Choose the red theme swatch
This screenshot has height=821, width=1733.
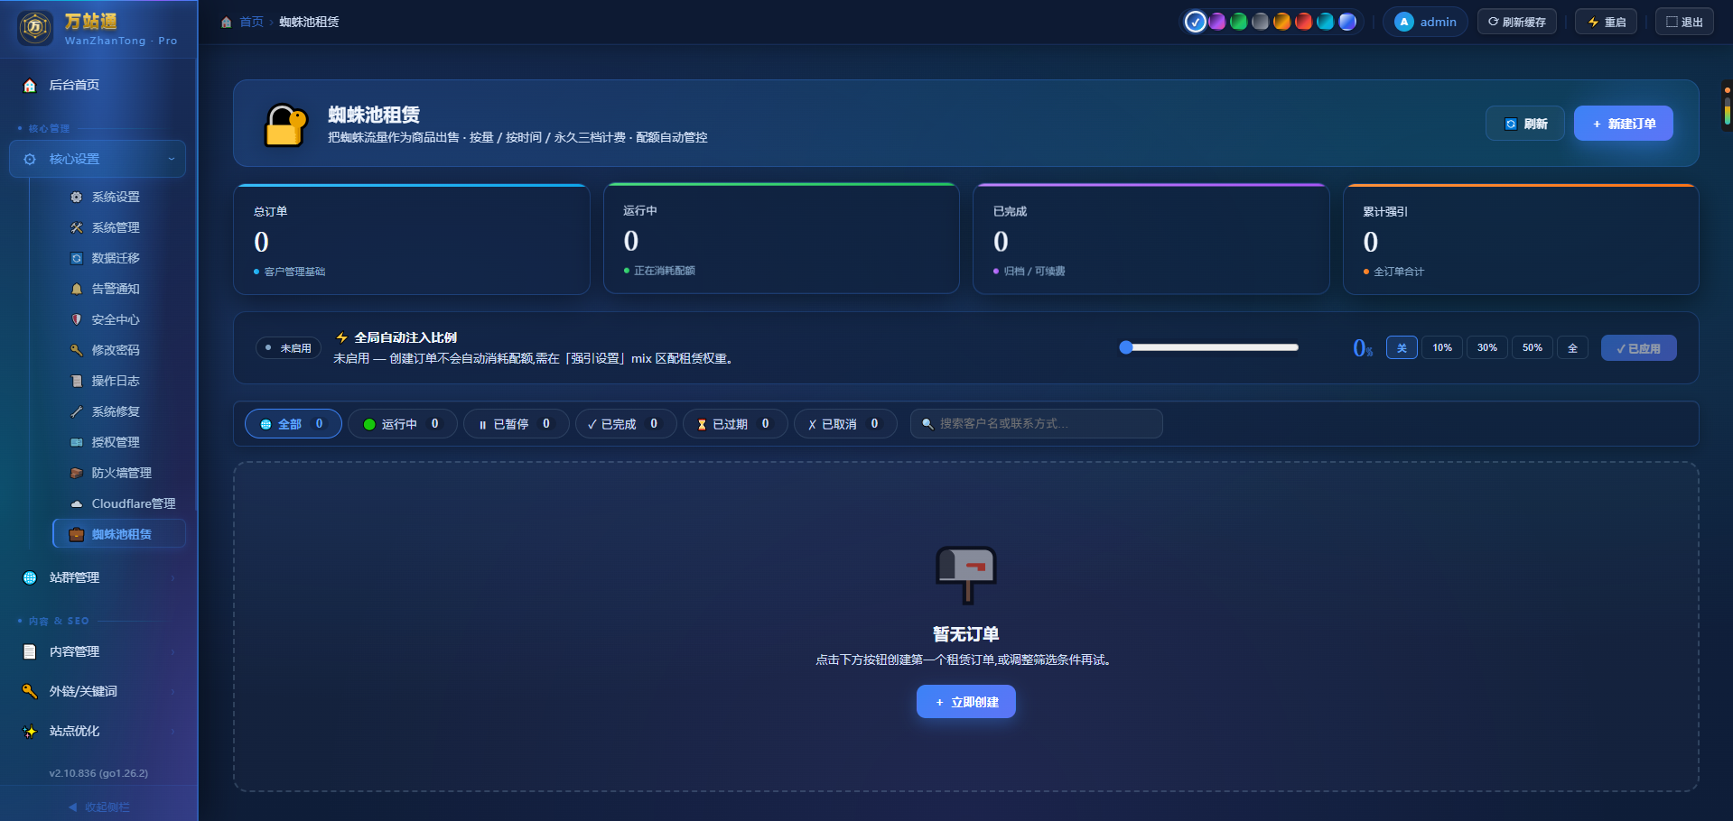pyautogui.click(x=1303, y=22)
